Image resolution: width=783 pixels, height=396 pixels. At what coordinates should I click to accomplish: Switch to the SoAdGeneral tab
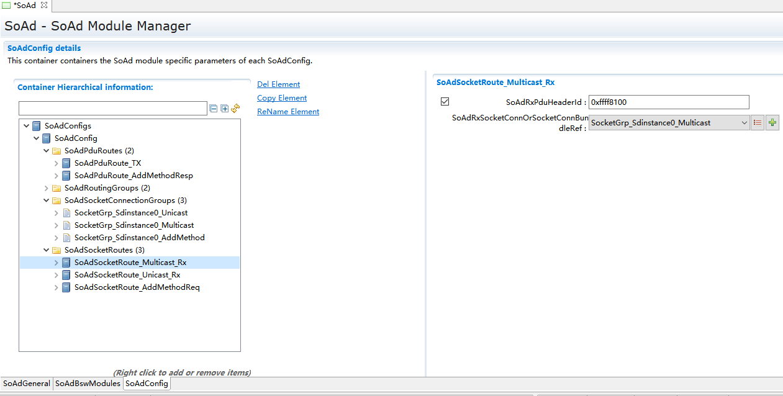click(27, 384)
